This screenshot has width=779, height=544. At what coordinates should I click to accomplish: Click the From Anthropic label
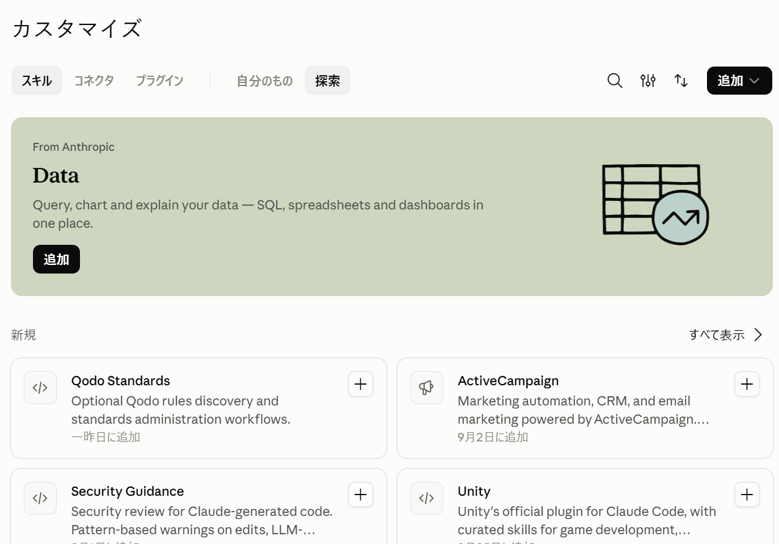(x=74, y=147)
